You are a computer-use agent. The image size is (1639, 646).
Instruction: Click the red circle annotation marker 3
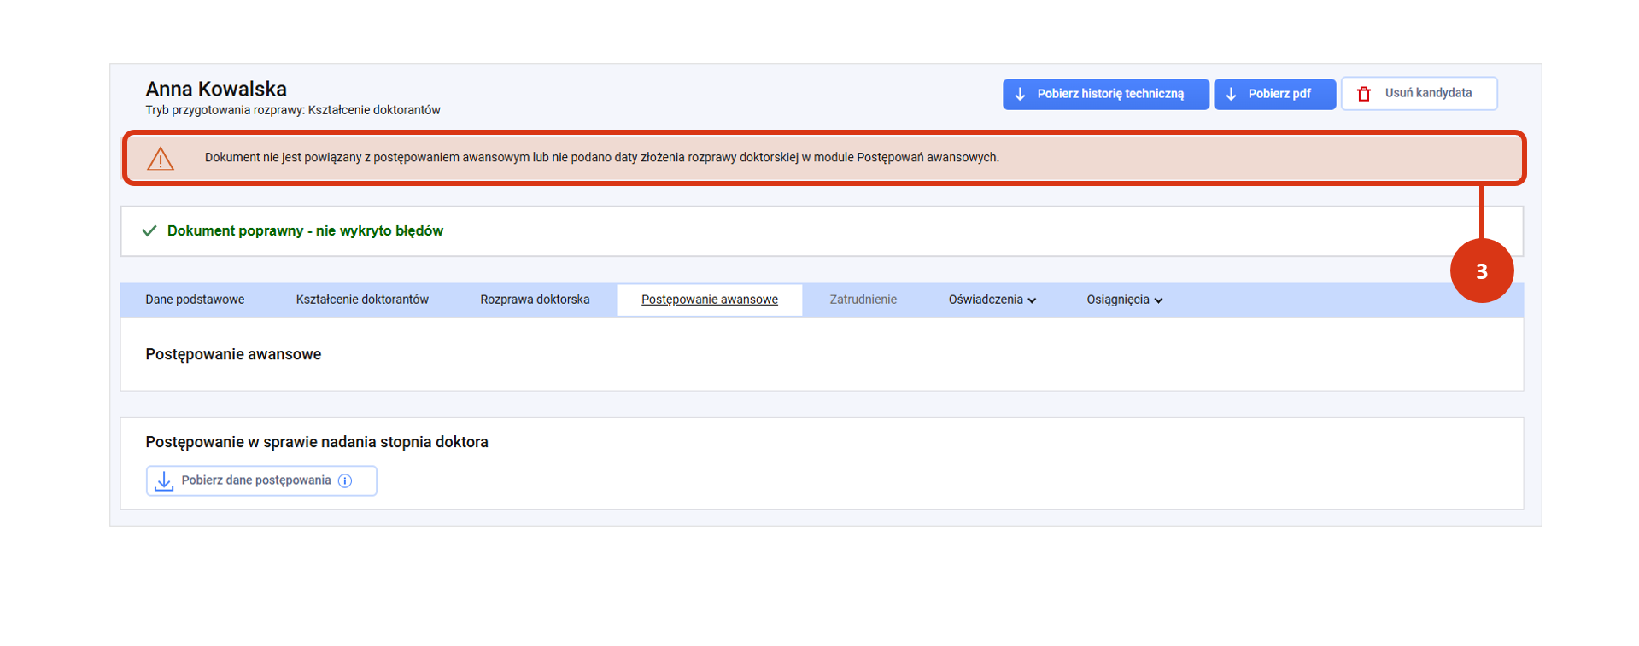point(1481,271)
